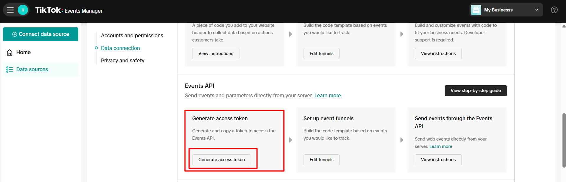Click the Data sources list icon
This screenshot has width=566, height=182.
coord(10,69)
